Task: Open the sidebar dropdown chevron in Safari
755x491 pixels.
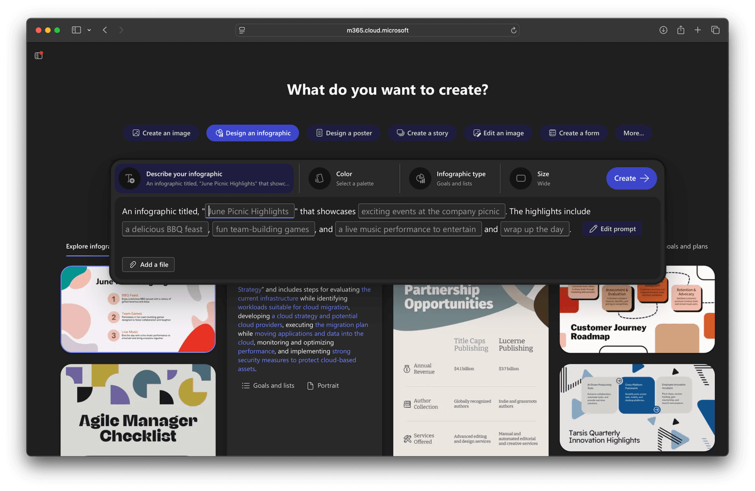Action: pos(89,30)
